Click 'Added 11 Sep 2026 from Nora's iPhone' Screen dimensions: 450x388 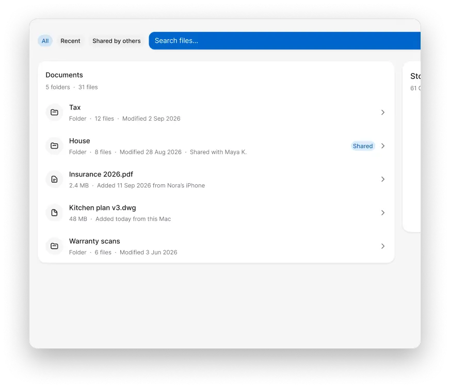pyautogui.click(x=151, y=185)
